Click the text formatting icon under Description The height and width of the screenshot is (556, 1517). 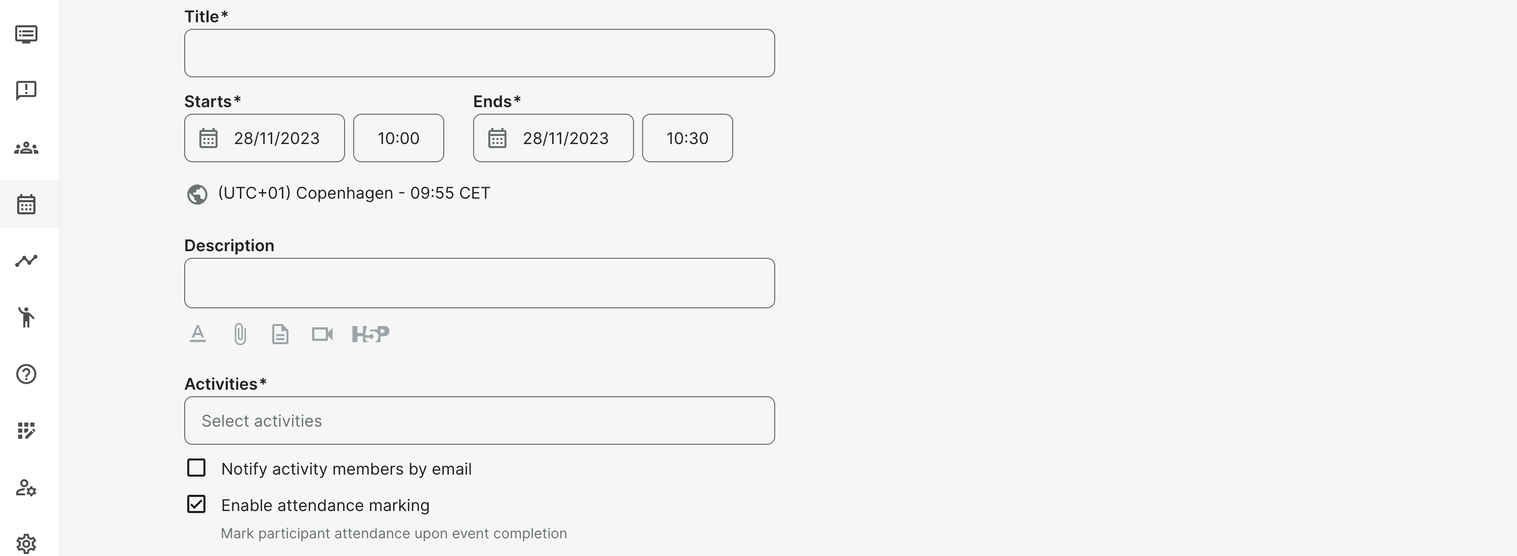(x=198, y=334)
